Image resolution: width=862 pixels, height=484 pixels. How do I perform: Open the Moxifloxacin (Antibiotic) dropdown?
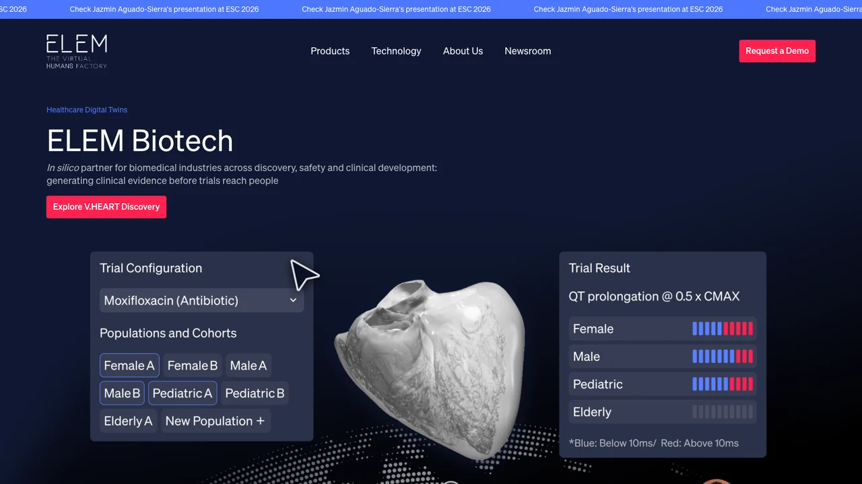tap(201, 300)
